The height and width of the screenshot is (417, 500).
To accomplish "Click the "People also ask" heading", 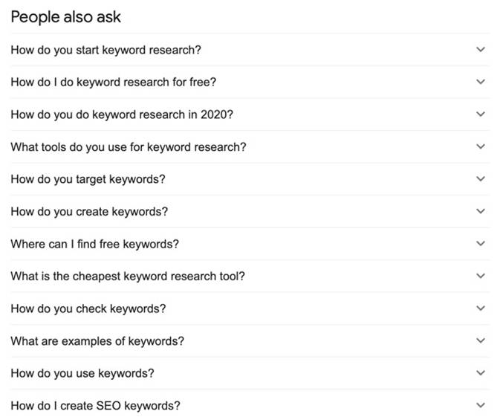I will point(65,16).
